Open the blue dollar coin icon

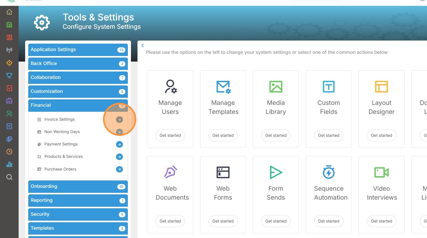coord(9,139)
